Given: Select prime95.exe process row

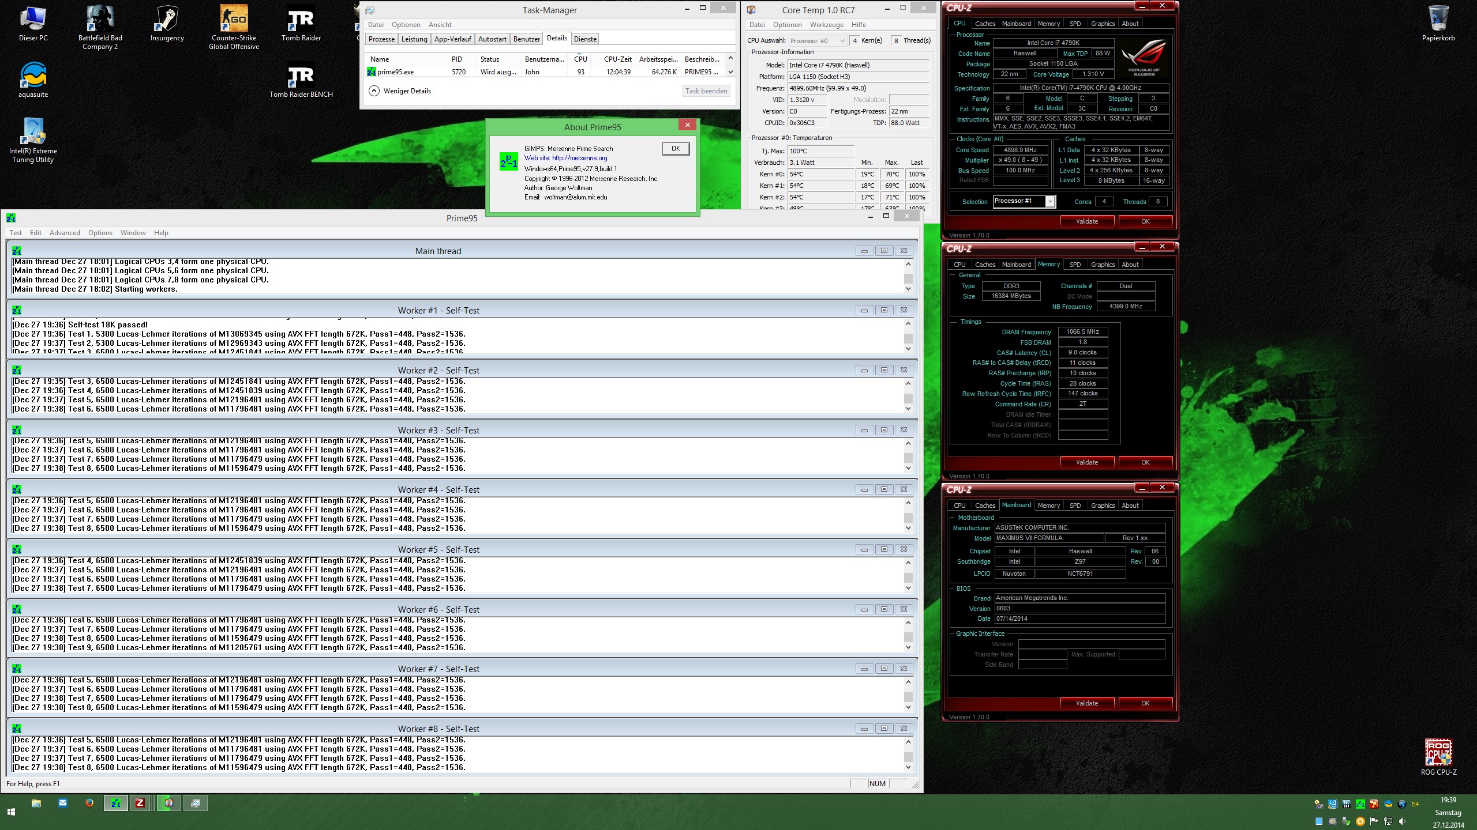Looking at the screenshot, I should (x=545, y=72).
